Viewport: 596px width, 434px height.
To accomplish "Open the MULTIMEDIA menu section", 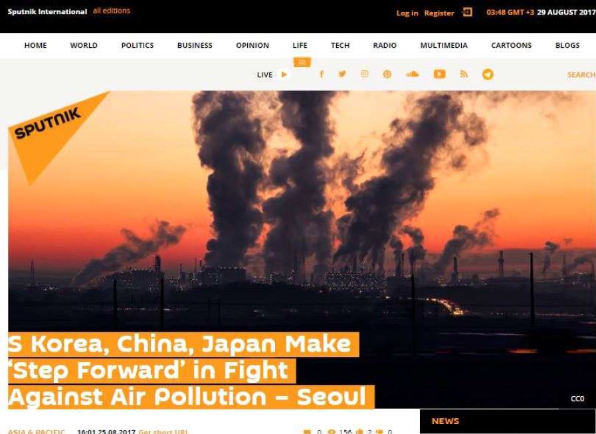I will pyautogui.click(x=444, y=45).
